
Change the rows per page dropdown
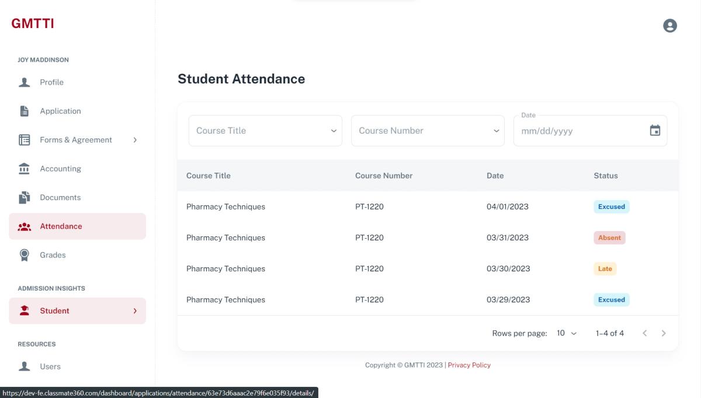(x=566, y=333)
